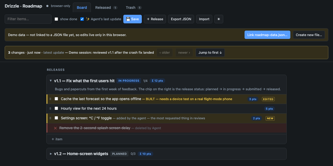Click the 'added by the agent' note text

tap(159, 118)
